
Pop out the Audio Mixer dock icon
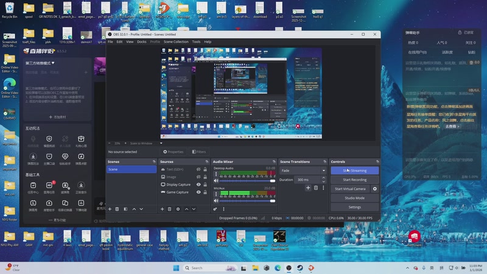[x=274, y=162]
